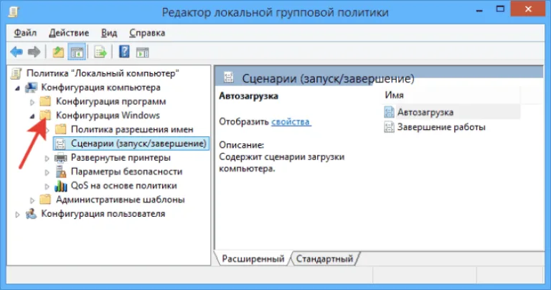
Task: Minimize the group policy editor window
Action: [x=479, y=10]
